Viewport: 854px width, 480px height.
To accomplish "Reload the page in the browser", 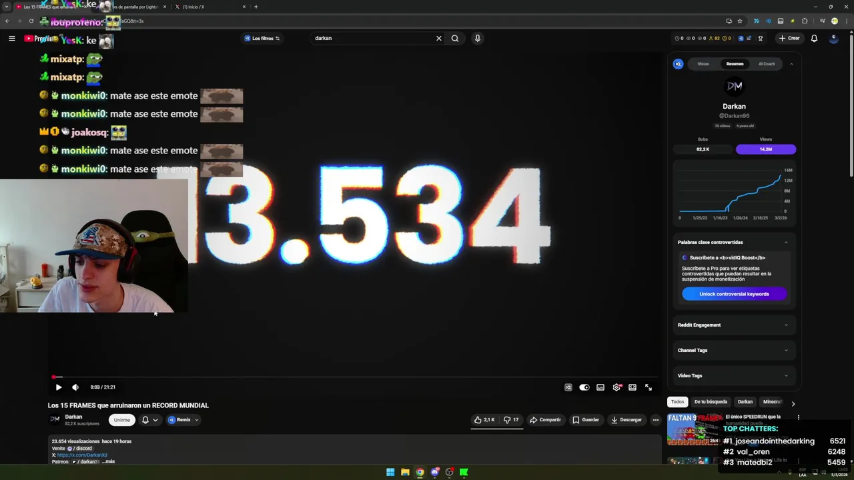I will (31, 21).
